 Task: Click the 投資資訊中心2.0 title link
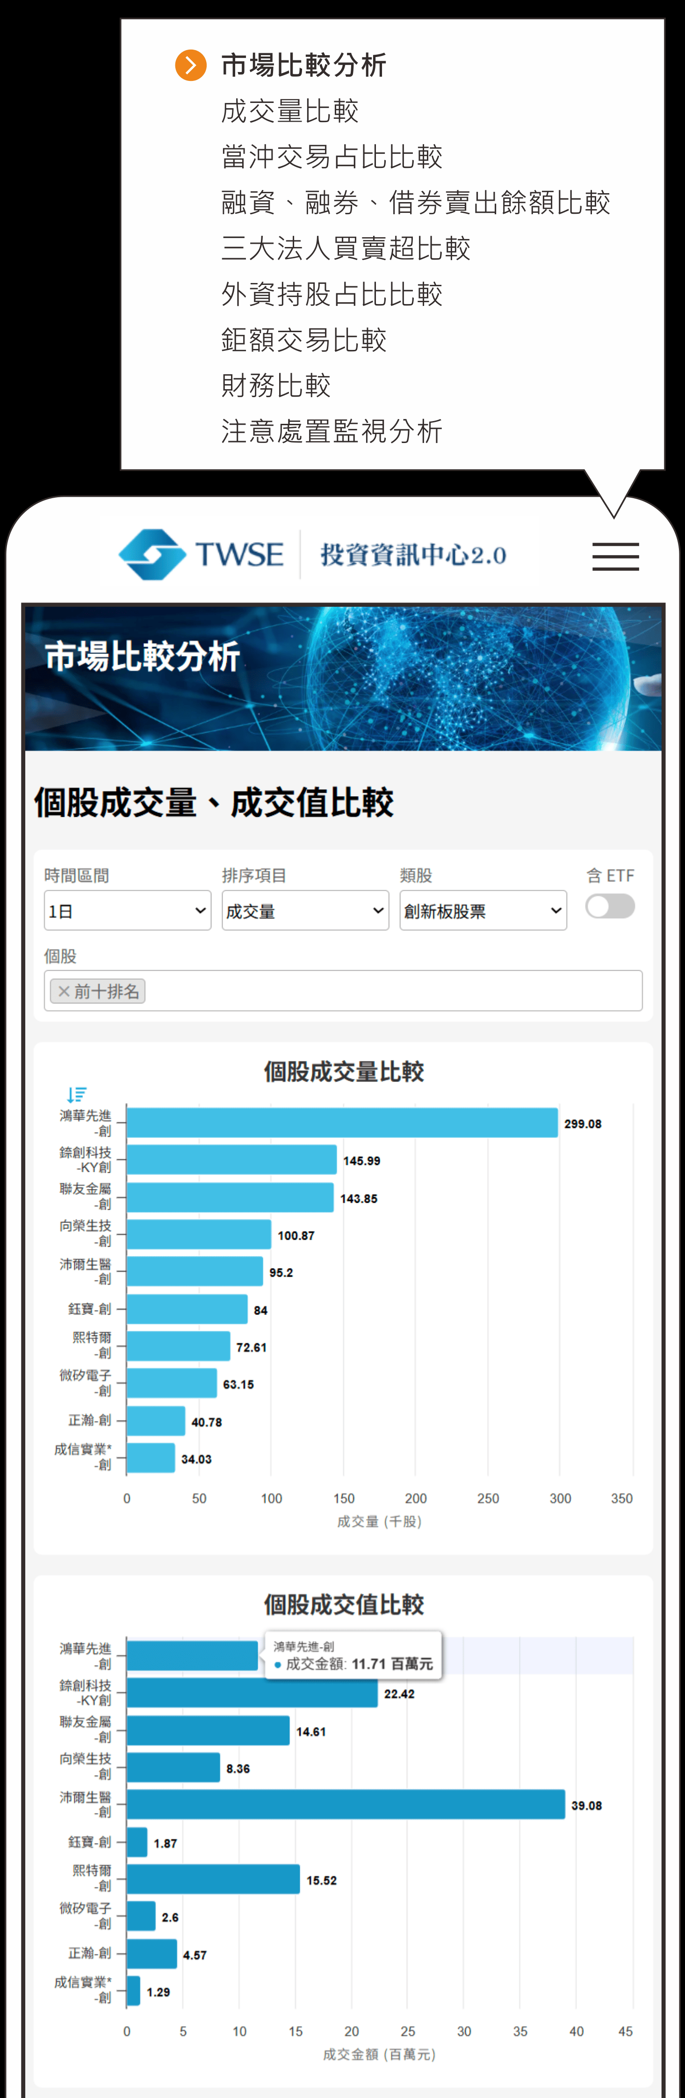coord(413,555)
